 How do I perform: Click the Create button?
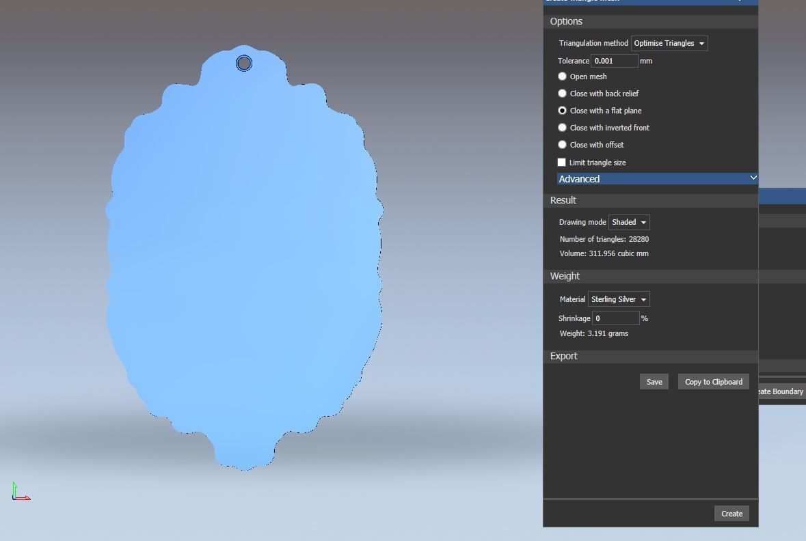point(731,513)
